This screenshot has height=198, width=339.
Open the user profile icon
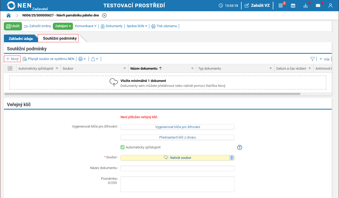coord(330,5)
